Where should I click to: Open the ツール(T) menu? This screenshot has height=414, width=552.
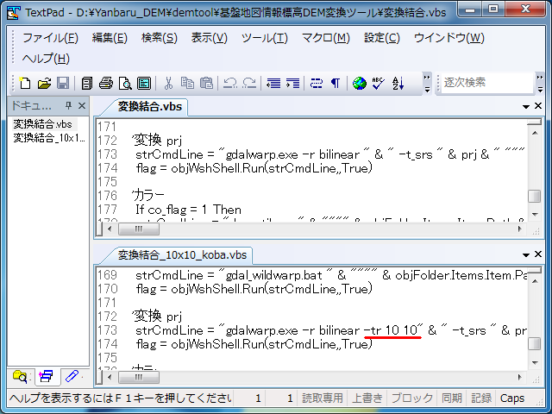tap(264, 38)
